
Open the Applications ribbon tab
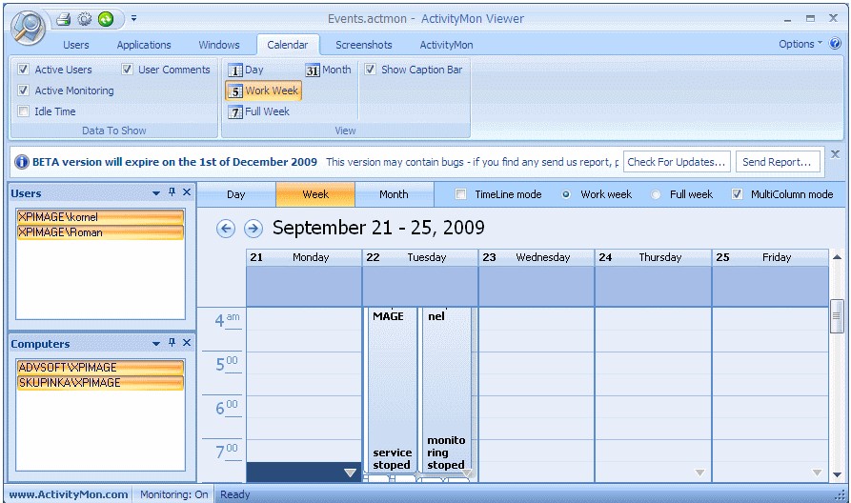click(144, 45)
